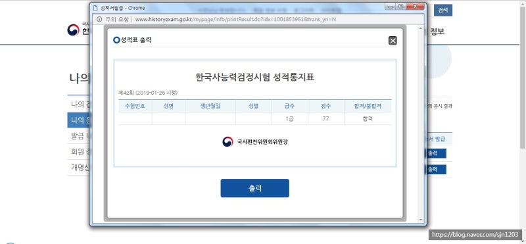Click the 합격/불합격 column header
Screen dimensions: 526x244
pos(368,106)
